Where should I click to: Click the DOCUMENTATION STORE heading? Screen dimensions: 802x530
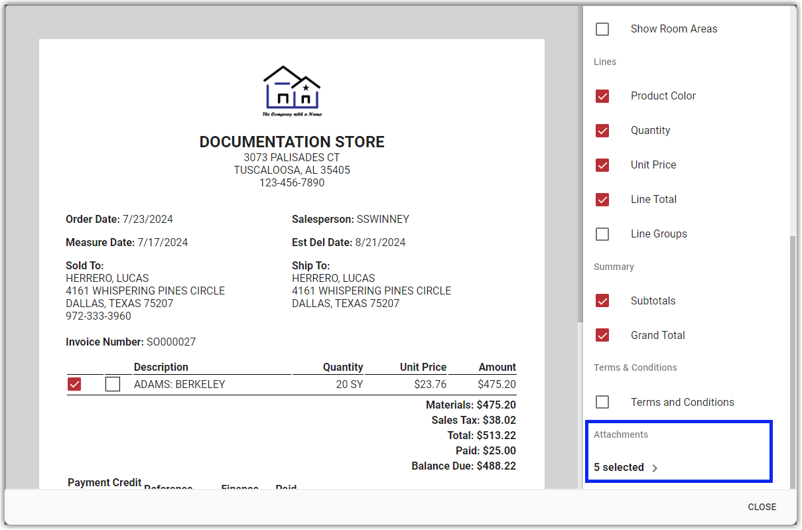[x=292, y=142]
